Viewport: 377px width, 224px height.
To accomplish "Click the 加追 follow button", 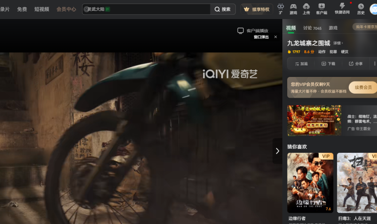I will click(301, 64).
